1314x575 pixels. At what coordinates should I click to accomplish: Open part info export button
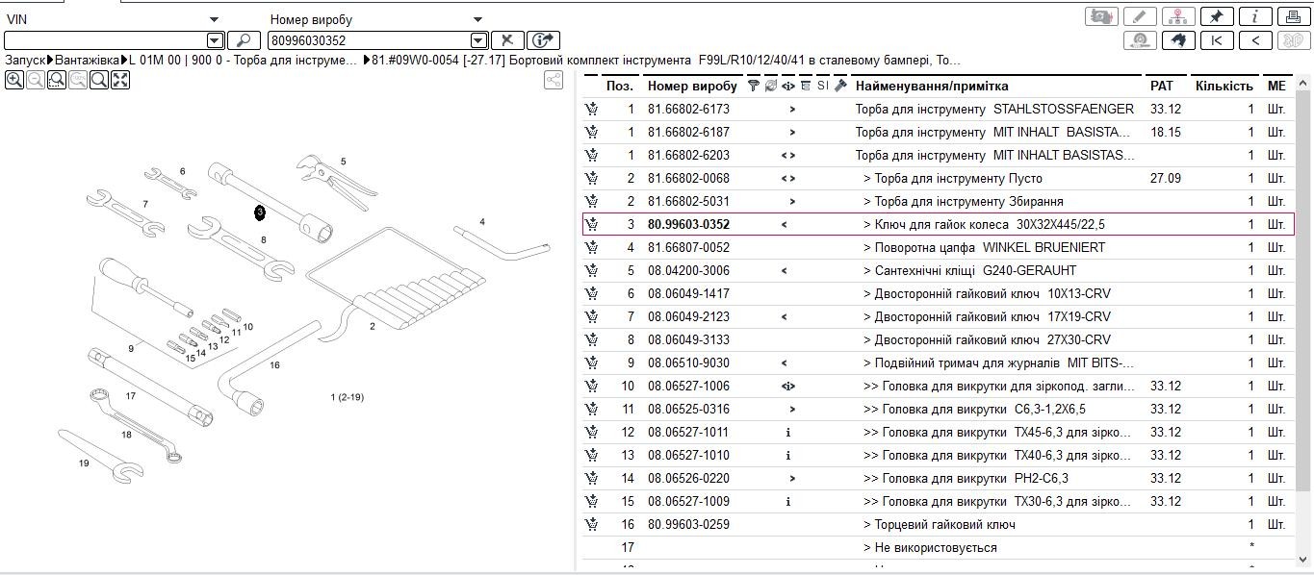tap(544, 40)
